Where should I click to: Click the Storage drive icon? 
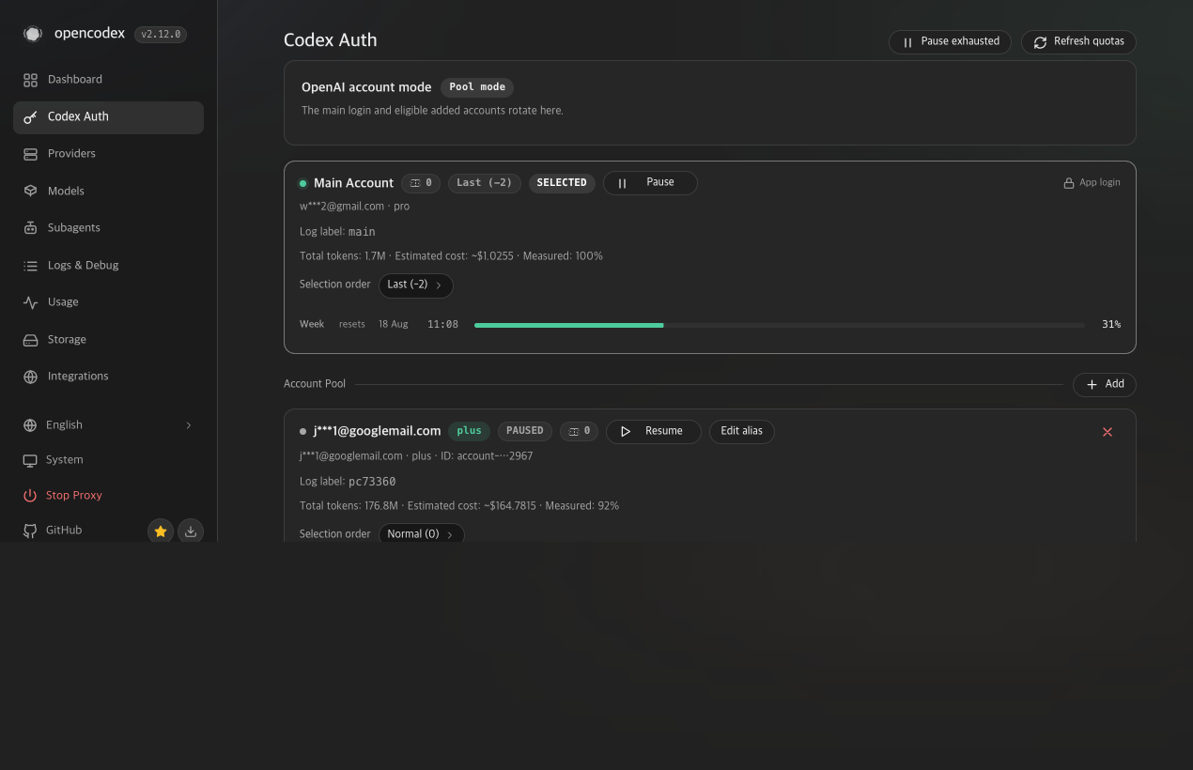(30, 340)
